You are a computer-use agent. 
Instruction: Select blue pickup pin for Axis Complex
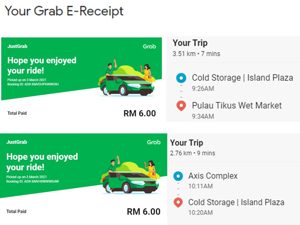pos(178,176)
